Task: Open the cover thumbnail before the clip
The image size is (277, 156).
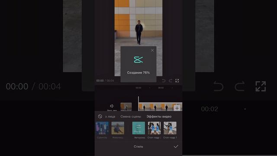Action: pos(126,107)
